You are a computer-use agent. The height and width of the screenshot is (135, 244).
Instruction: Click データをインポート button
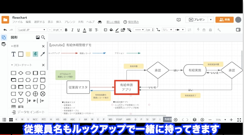(x=29, y=112)
